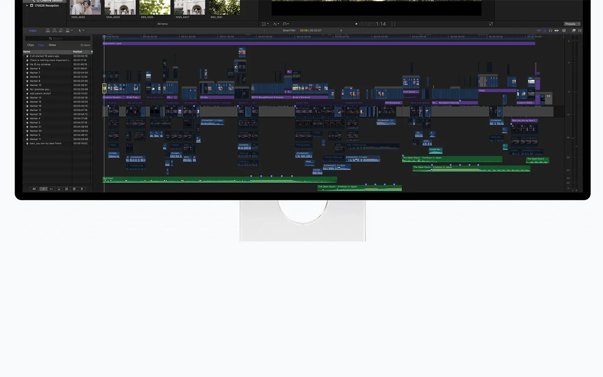
Task: Toggle the Index panel button
Action: (x=33, y=31)
